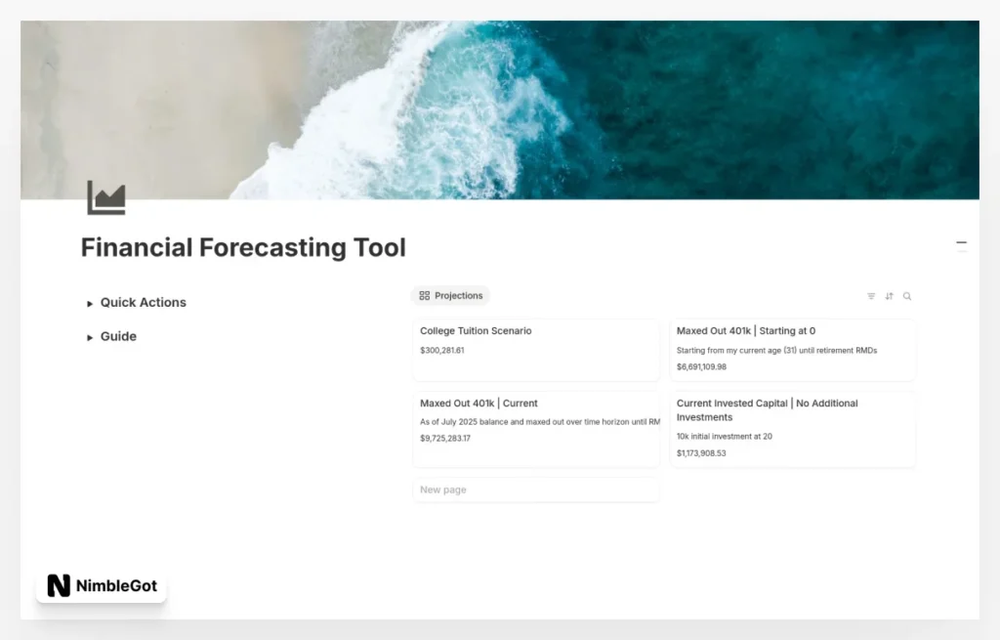Click the gallery grid icon on the Projections tab
The width and height of the screenshot is (1000, 640).
click(425, 295)
